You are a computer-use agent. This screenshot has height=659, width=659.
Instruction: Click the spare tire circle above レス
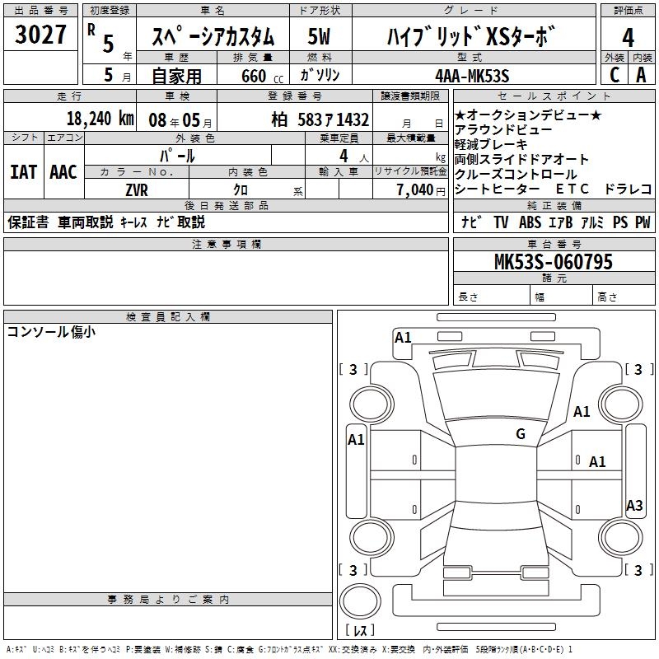coord(360,601)
